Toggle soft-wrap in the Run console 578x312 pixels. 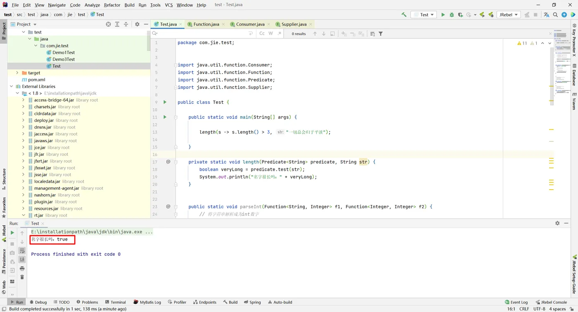point(22,251)
